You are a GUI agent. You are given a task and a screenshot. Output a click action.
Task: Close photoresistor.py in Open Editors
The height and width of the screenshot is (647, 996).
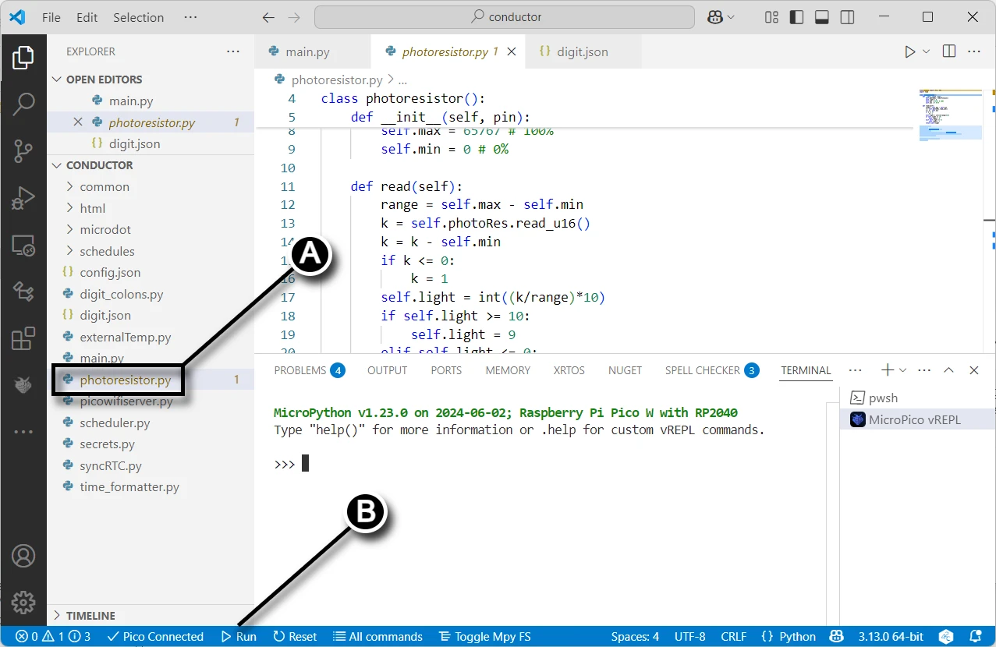(x=77, y=122)
